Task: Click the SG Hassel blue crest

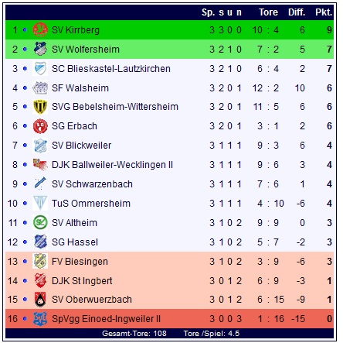Action: pyautogui.click(x=40, y=242)
